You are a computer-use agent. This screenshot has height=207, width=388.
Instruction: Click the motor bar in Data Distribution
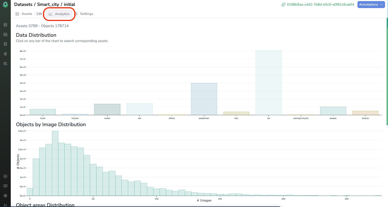coord(107,110)
